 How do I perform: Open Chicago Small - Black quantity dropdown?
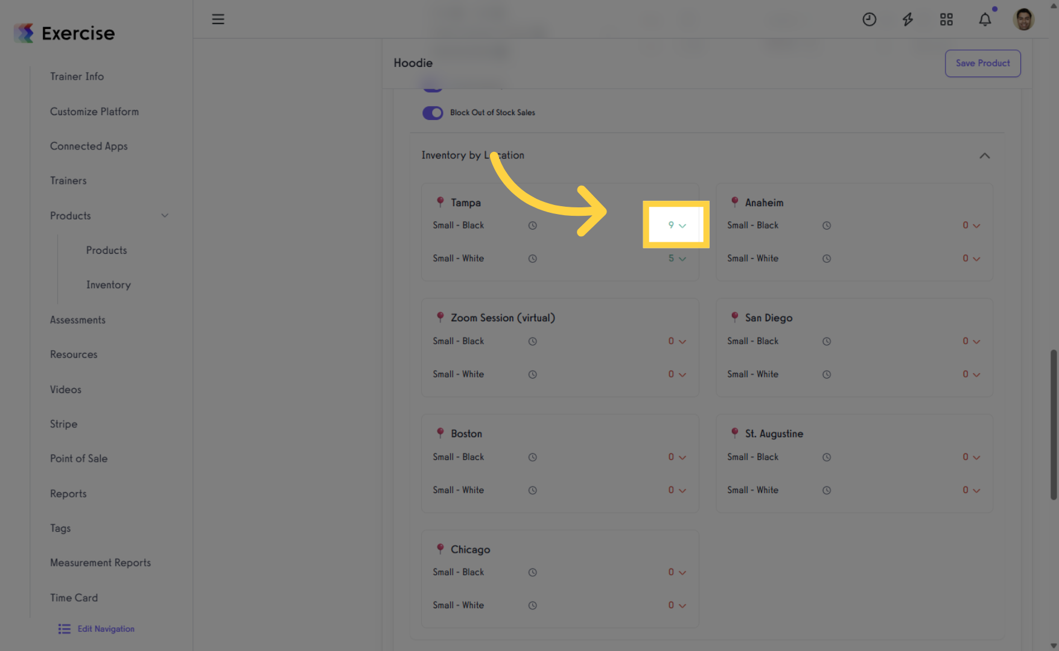[x=677, y=572]
